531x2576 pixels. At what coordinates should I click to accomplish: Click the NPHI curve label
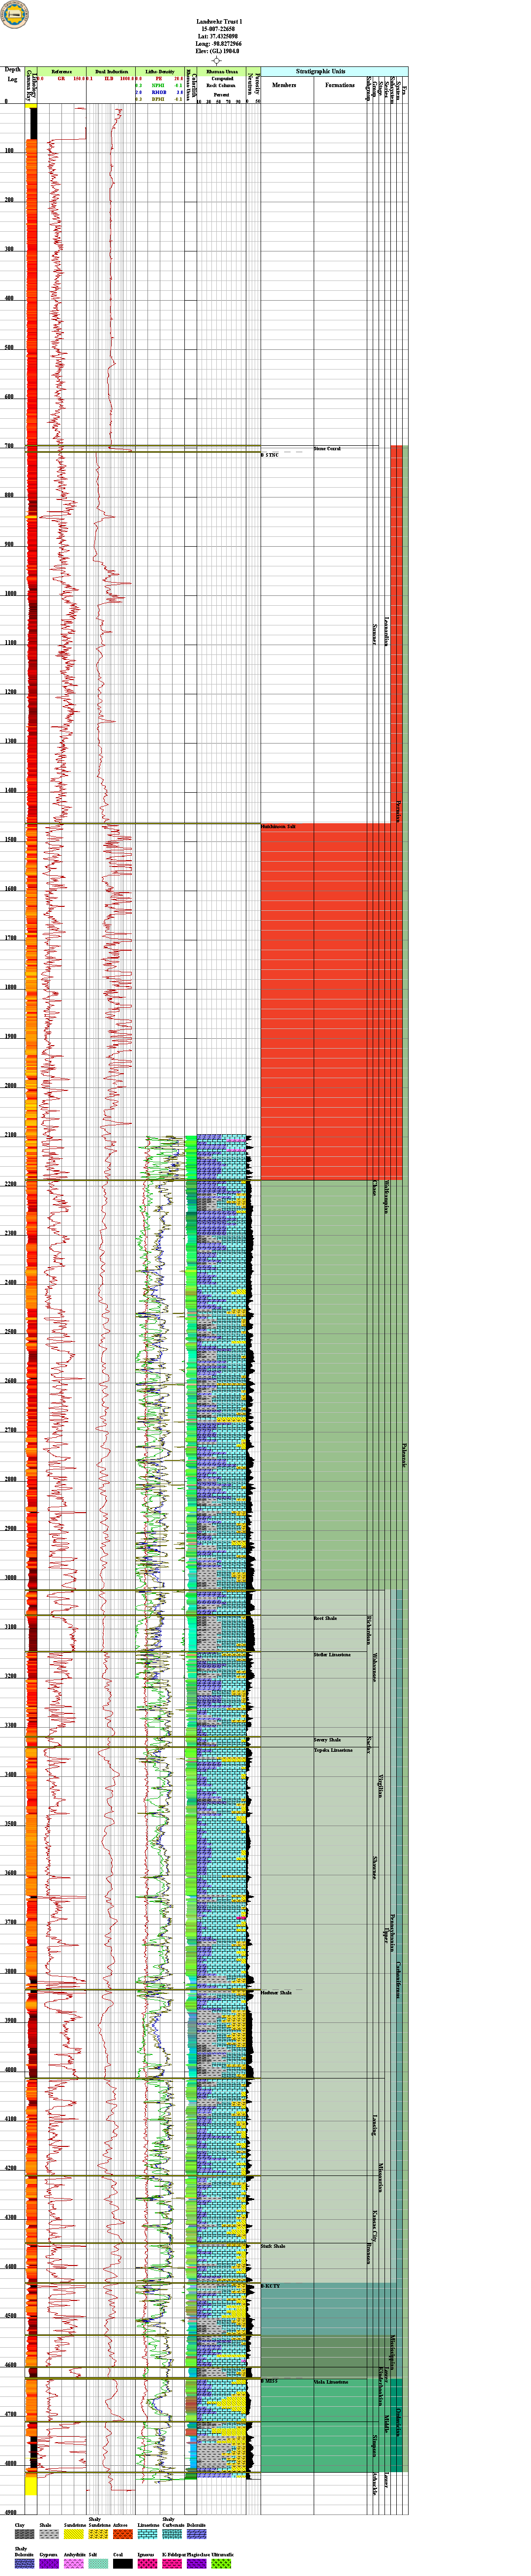point(158,86)
